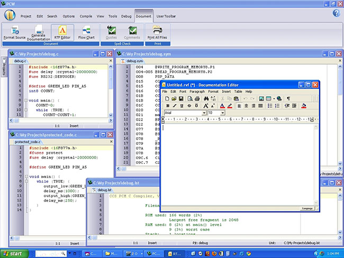The width and height of the screenshot is (344, 258).
Task: Click the Windows start button
Action: [x=14, y=254]
